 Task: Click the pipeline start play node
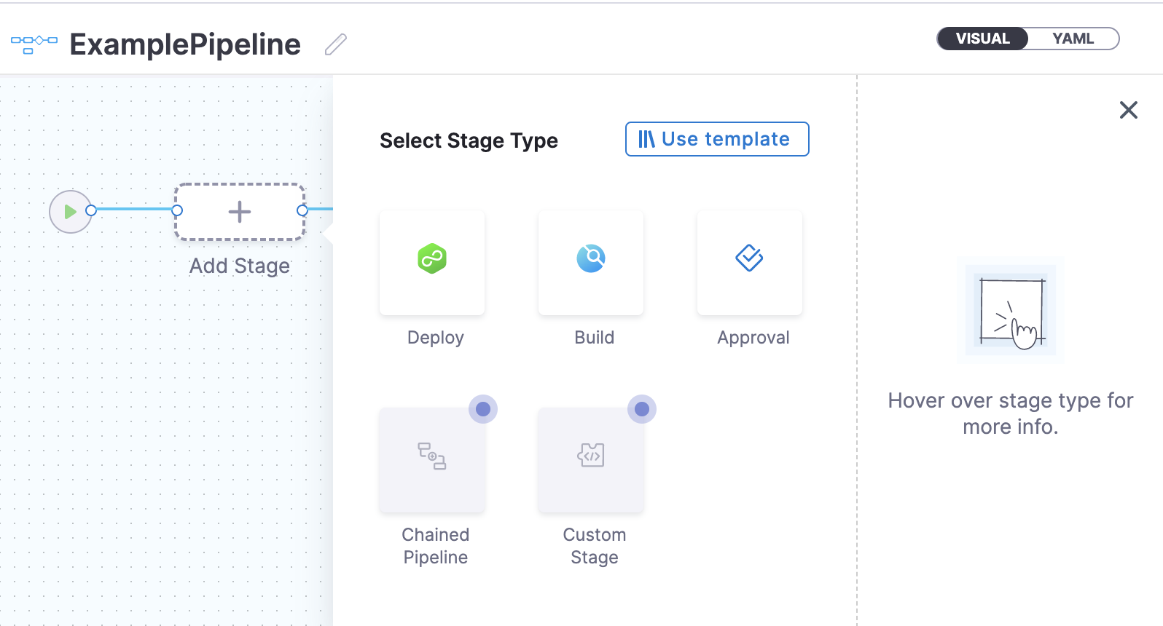[70, 212]
